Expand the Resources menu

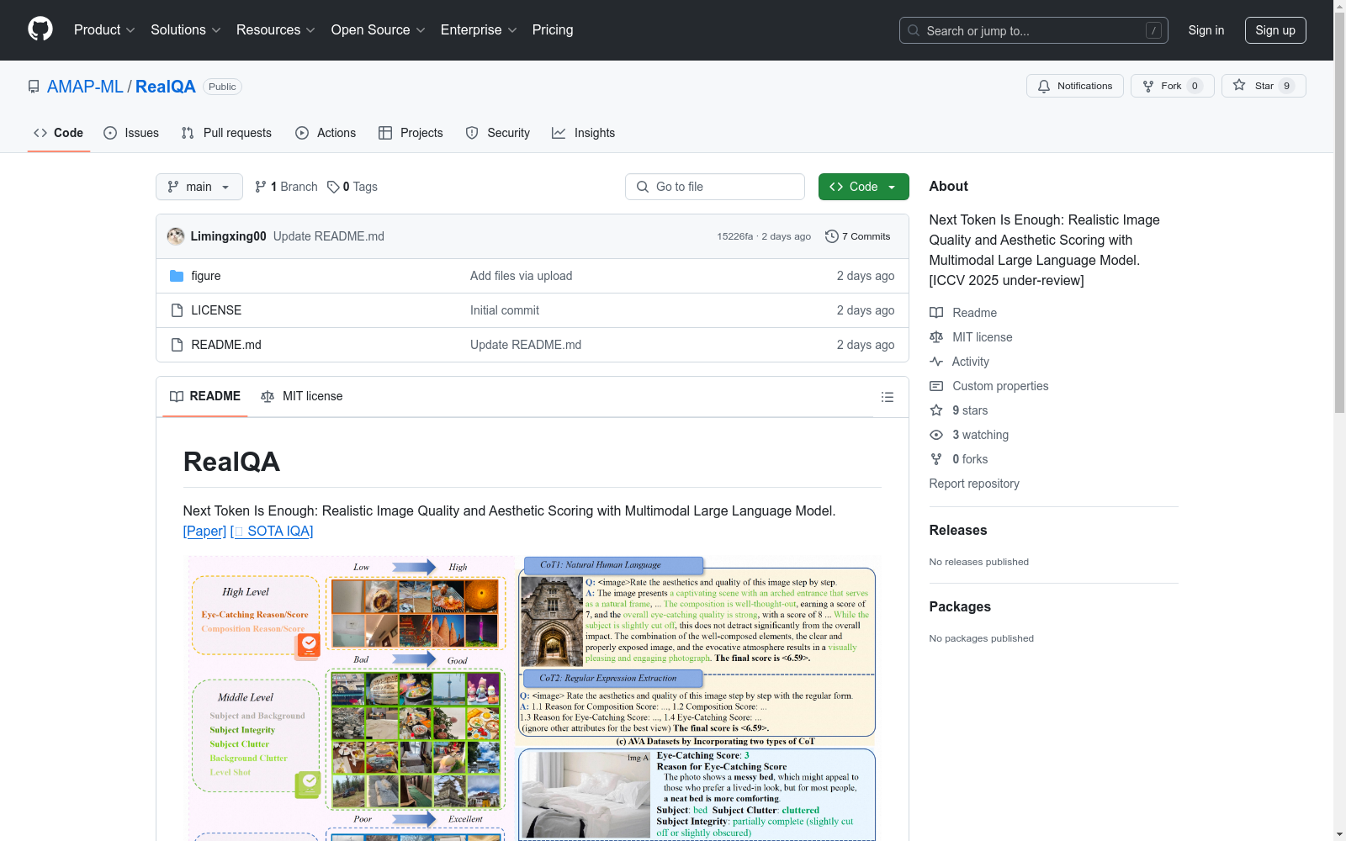(x=275, y=29)
